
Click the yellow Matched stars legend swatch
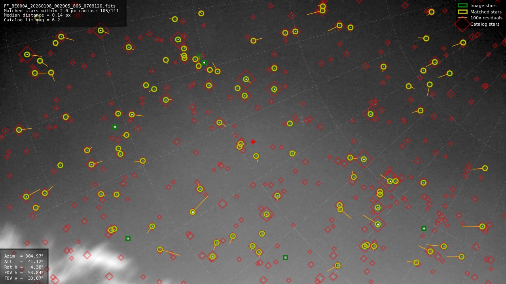tap(462, 12)
